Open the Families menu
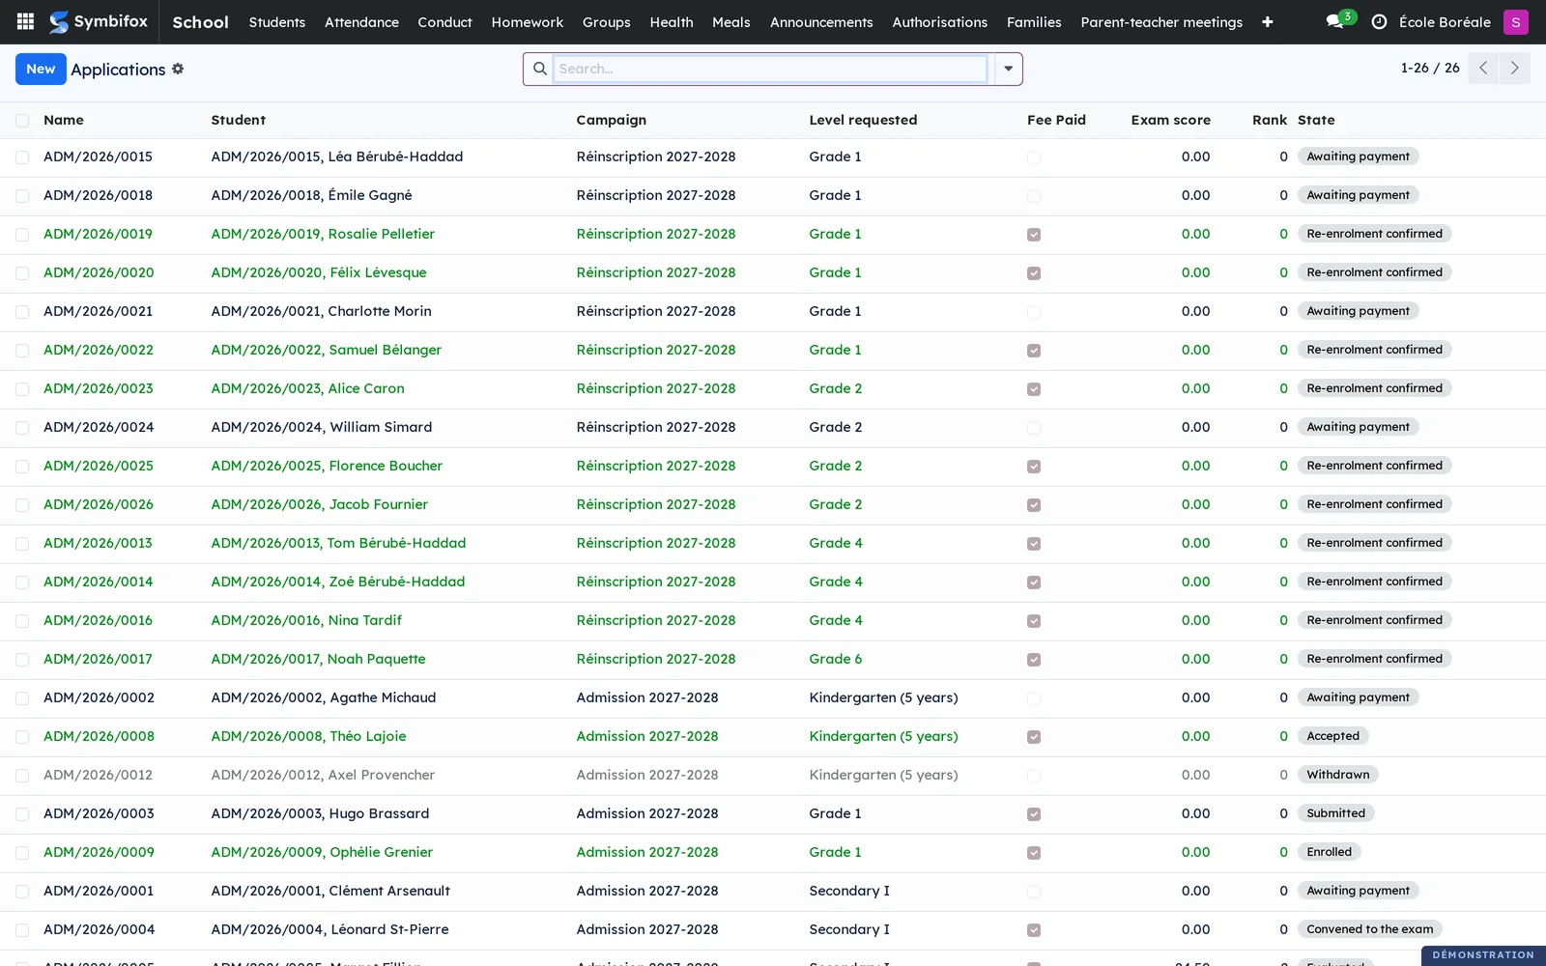 pyautogui.click(x=1034, y=21)
